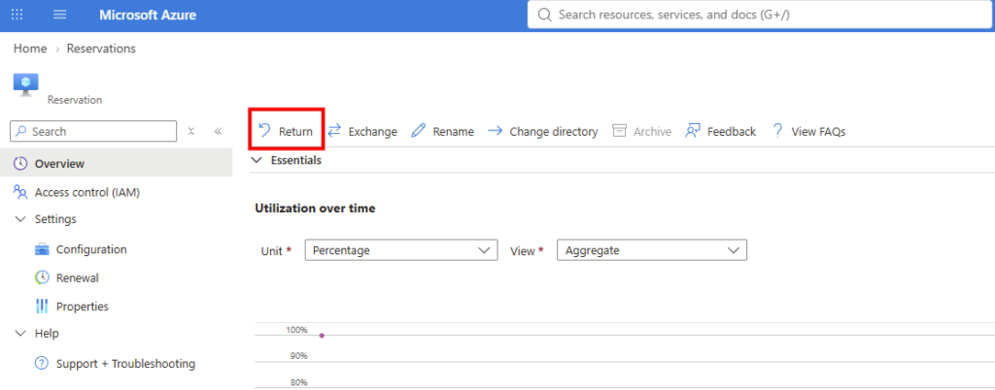This screenshot has height=390, width=995.
Task: Click the Configuration briefcase icon
Action: tap(42, 249)
